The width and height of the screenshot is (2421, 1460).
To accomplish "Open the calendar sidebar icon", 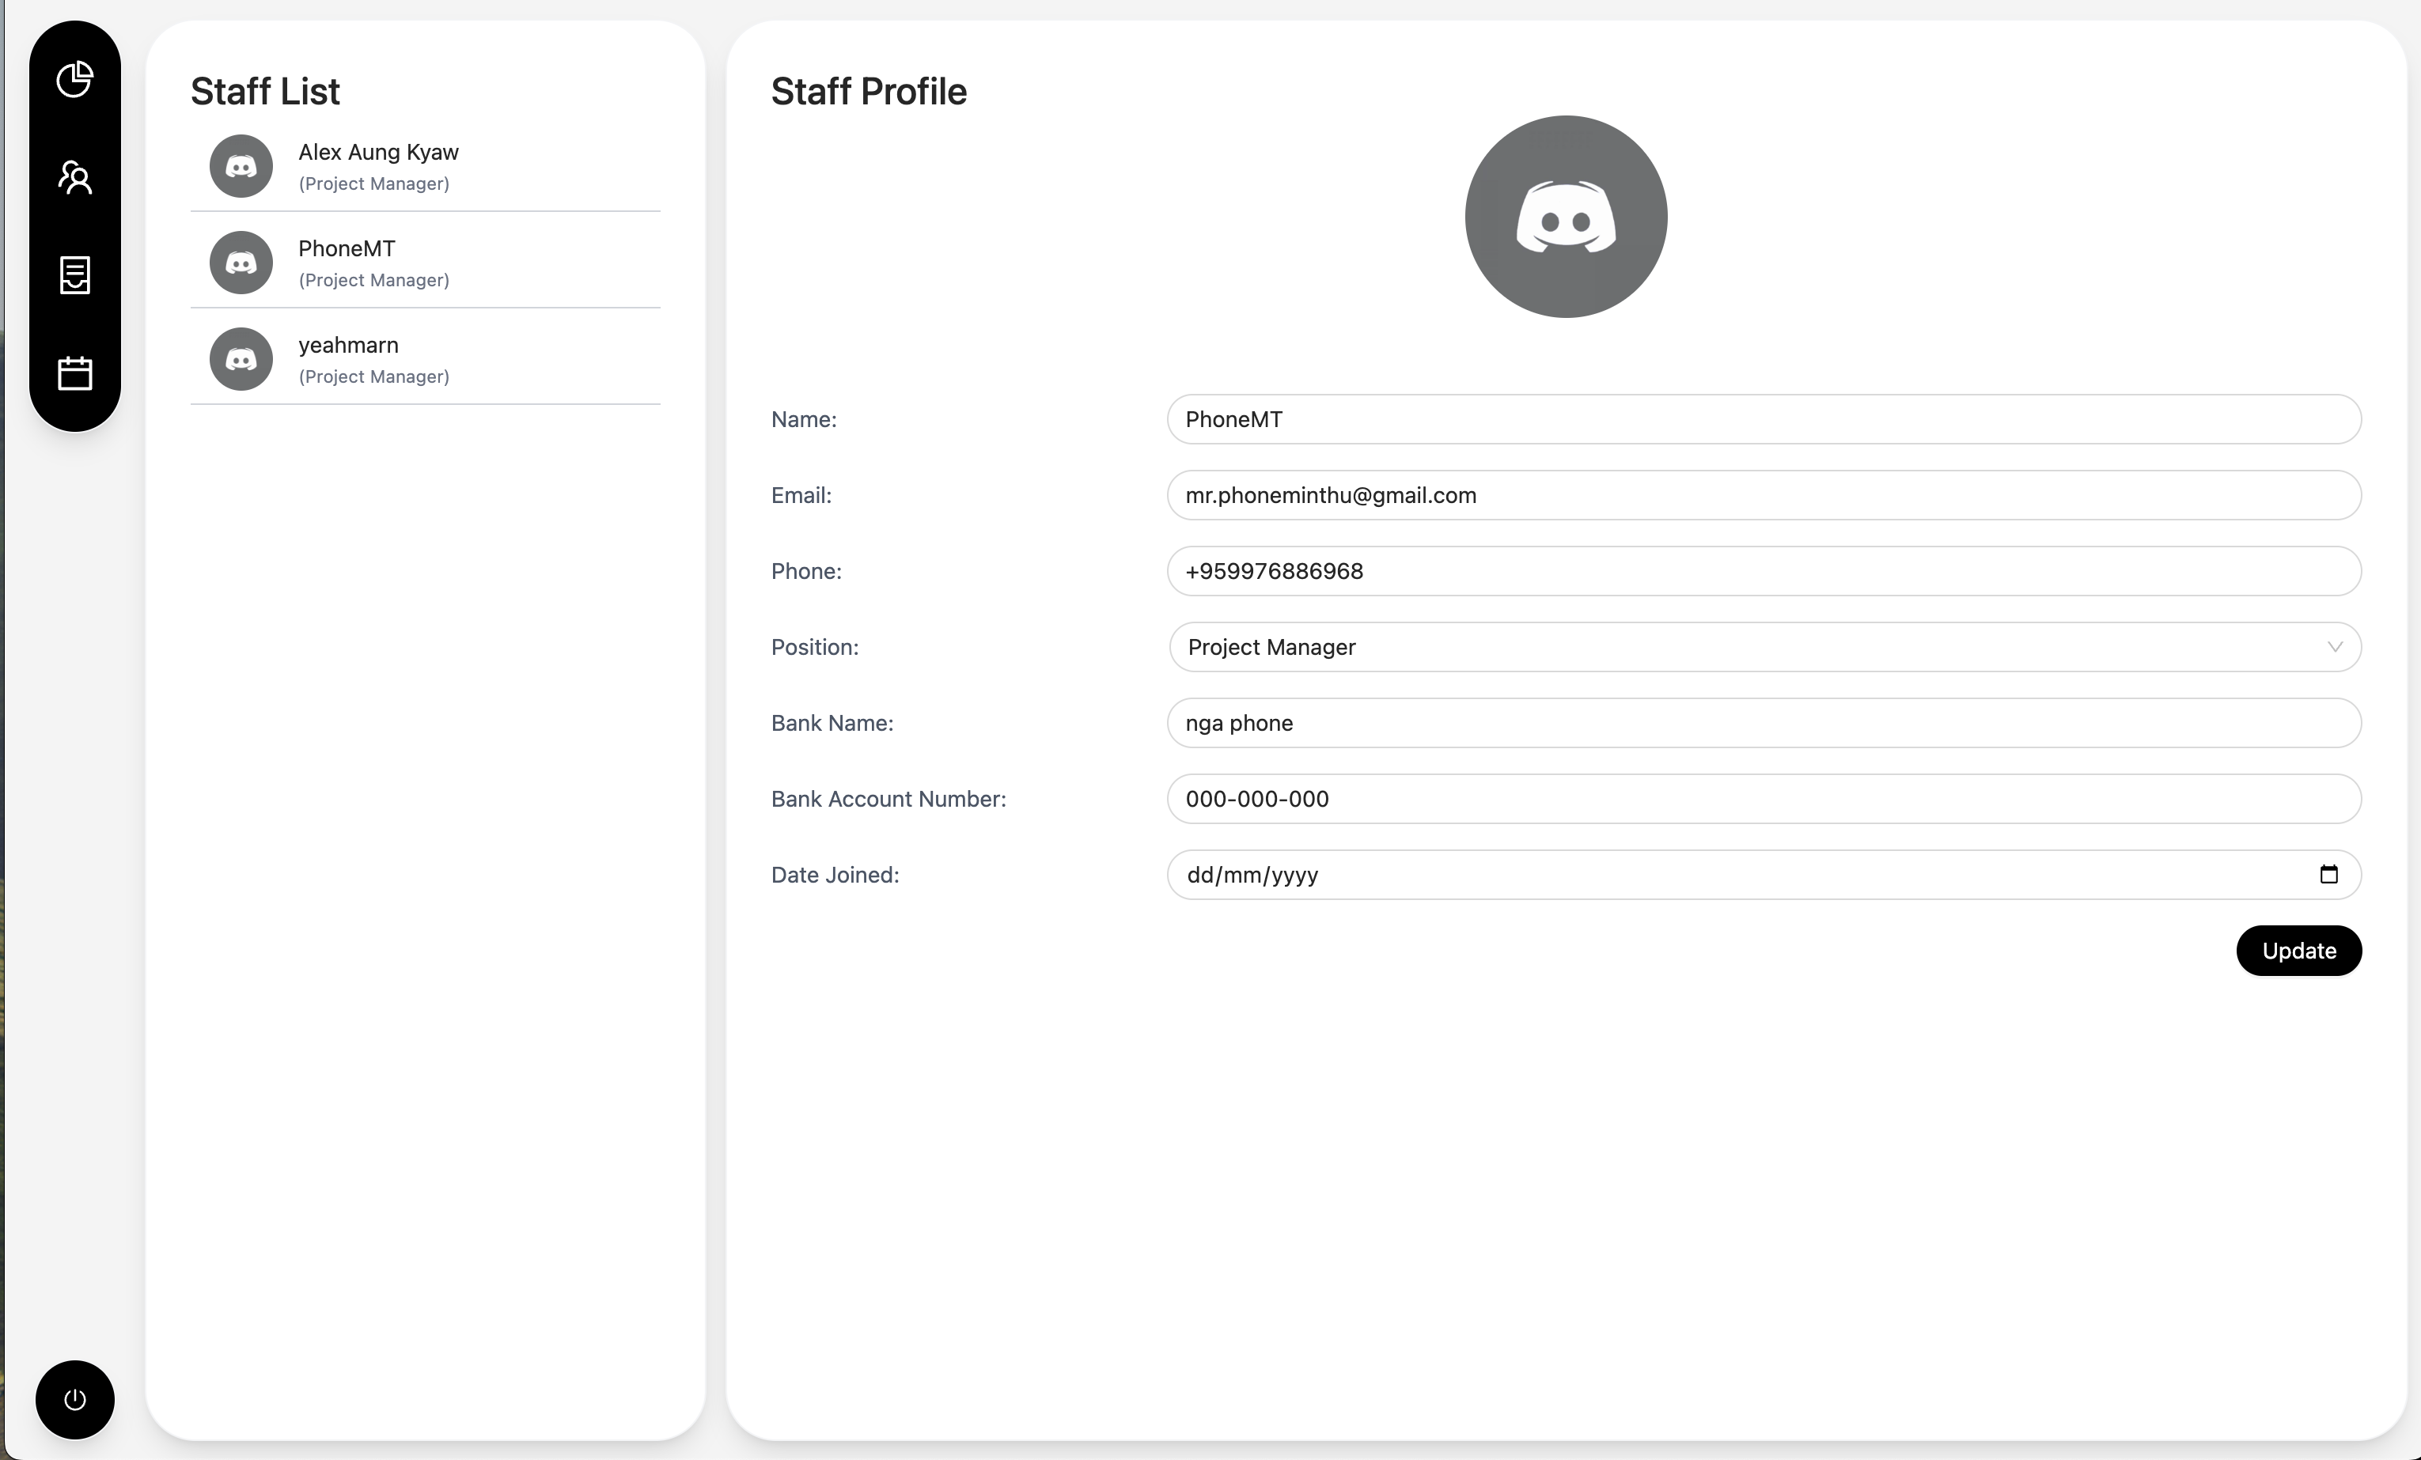I will [x=74, y=373].
